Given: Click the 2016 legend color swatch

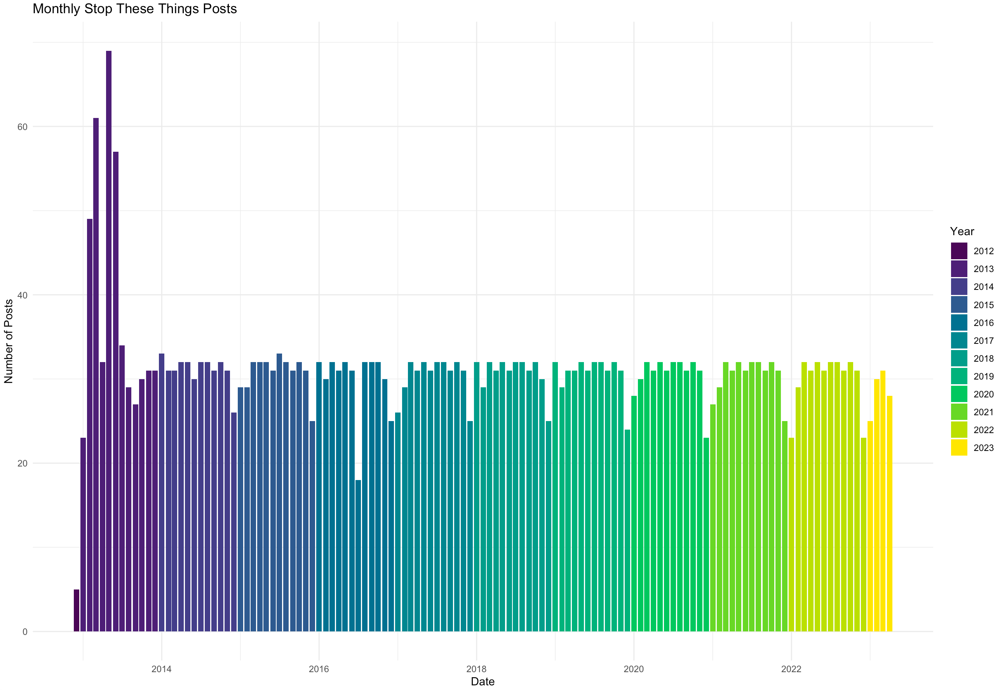Looking at the screenshot, I should (x=959, y=322).
